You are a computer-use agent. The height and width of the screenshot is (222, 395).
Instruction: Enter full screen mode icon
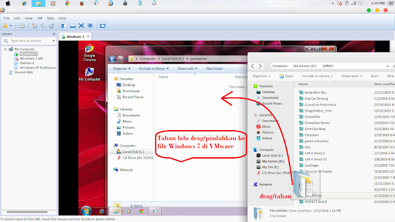click(x=81, y=26)
